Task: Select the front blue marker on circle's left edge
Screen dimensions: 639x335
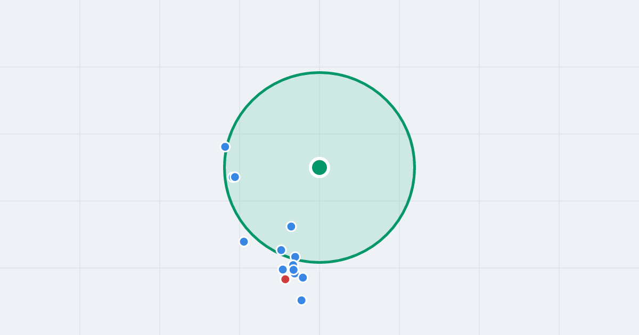Action: [x=235, y=177]
